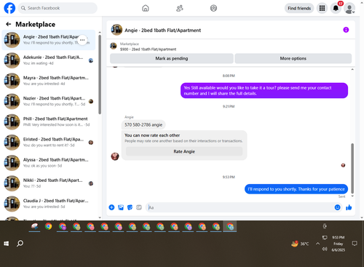Click the purple Still available message bubble
The image size is (364, 267).
point(264,90)
